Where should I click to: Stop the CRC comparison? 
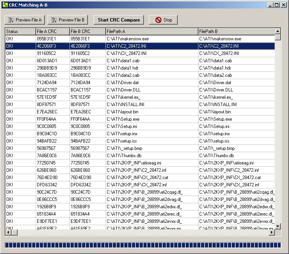[x=163, y=20]
